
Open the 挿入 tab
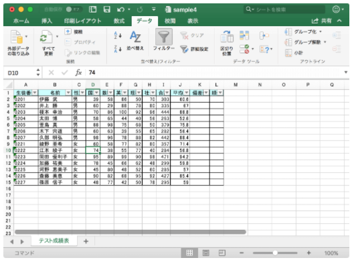pyautogui.click(x=47, y=21)
